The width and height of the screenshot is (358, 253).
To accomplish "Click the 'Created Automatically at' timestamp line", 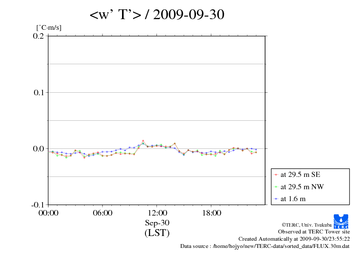I will click(x=294, y=239).
